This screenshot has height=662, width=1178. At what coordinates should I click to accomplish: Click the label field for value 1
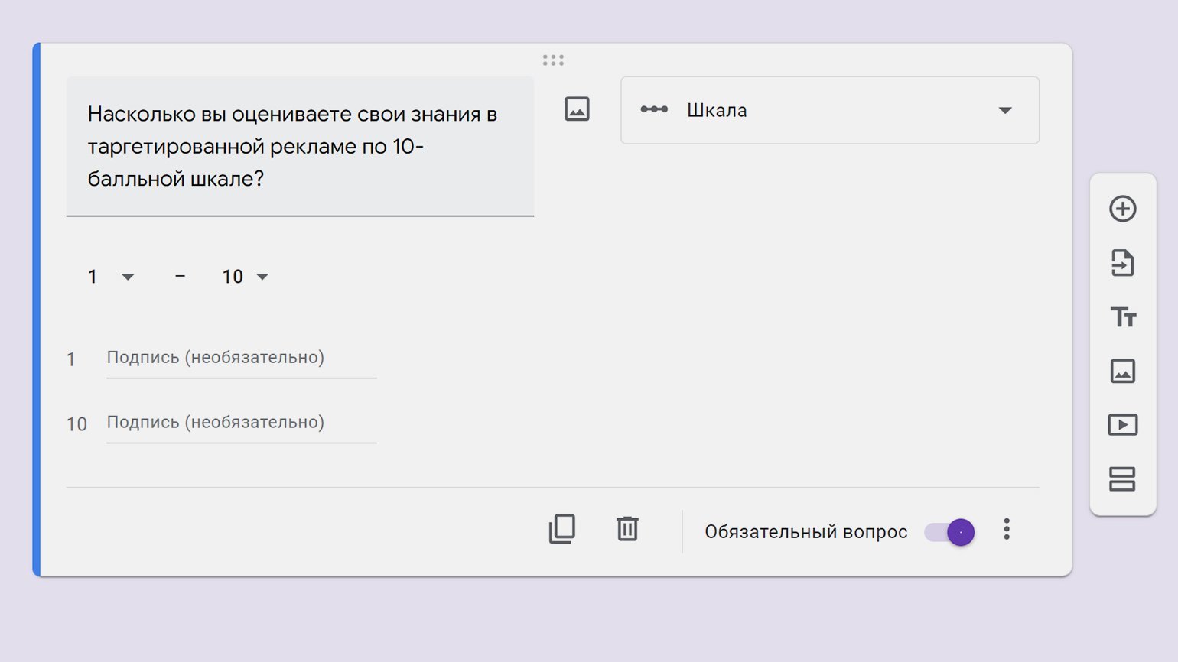242,359
